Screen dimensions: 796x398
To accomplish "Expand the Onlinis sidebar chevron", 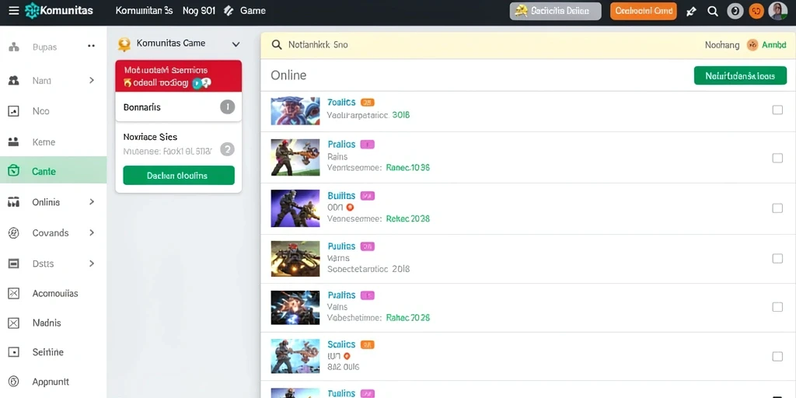I will (x=92, y=202).
